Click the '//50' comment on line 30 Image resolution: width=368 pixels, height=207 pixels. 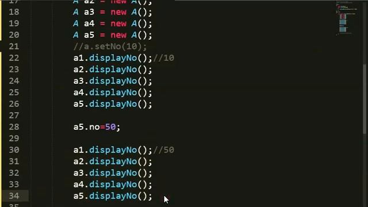(x=163, y=149)
